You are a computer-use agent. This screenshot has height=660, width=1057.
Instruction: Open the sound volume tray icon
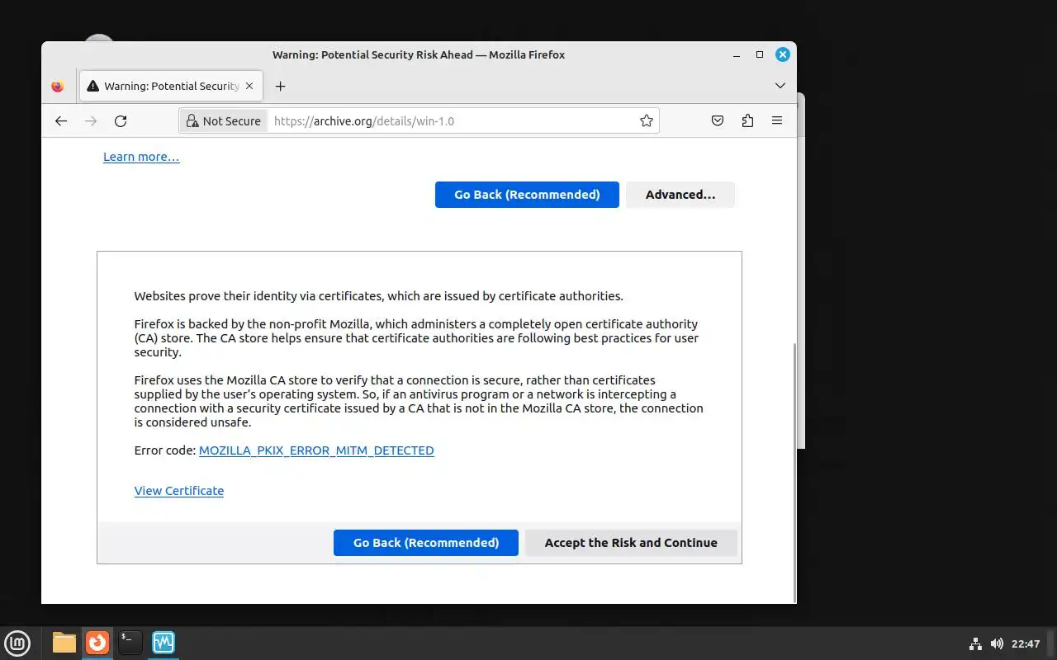tap(997, 643)
